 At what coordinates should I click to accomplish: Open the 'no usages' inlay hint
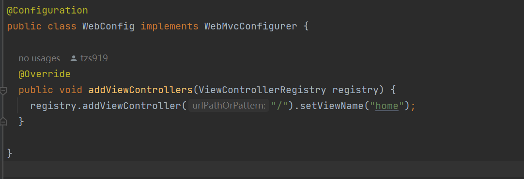pyautogui.click(x=39, y=58)
